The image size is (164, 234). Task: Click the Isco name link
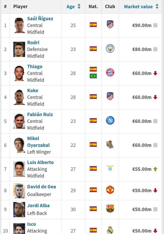32,224
